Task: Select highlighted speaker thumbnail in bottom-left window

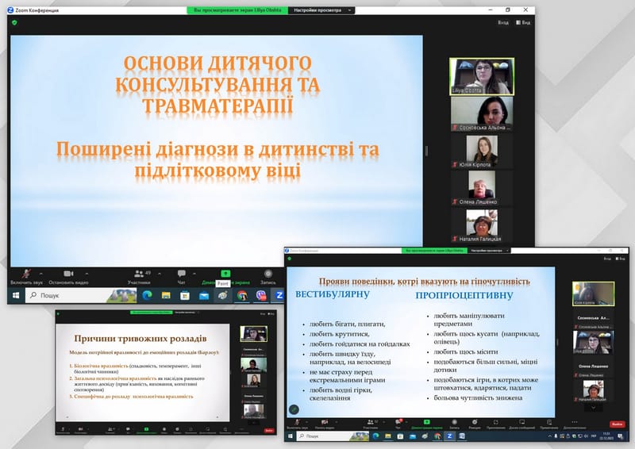Action: tap(253, 334)
